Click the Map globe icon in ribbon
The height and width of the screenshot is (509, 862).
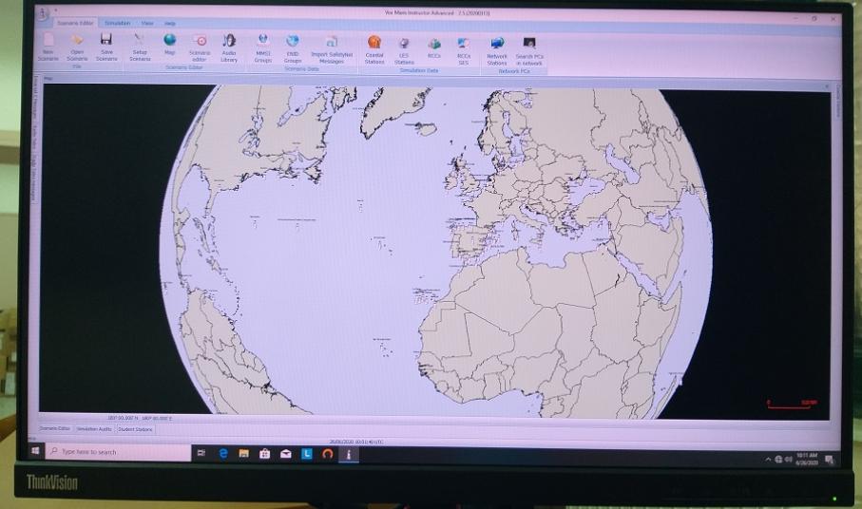170,41
